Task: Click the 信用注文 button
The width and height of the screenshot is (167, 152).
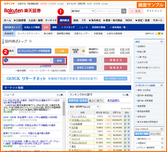Action: (116, 68)
